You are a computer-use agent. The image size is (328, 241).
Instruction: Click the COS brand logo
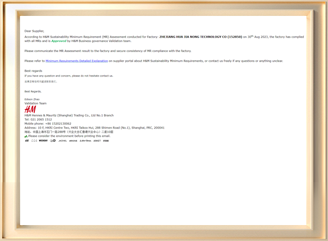pyautogui.click(x=34, y=141)
